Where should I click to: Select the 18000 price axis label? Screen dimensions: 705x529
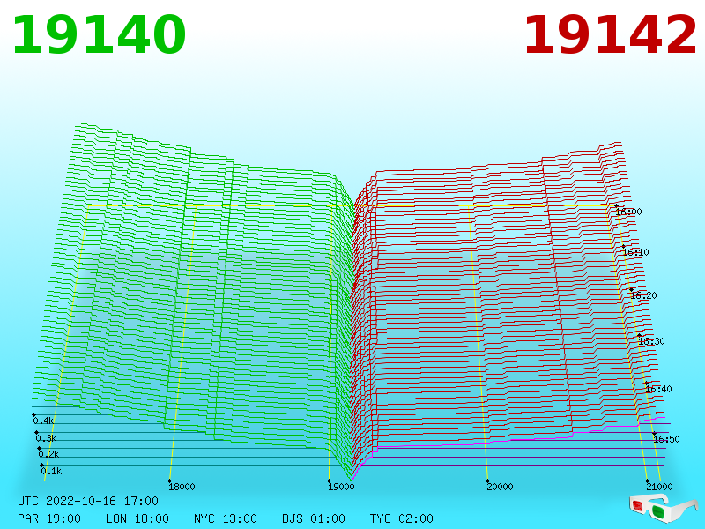[x=182, y=487]
